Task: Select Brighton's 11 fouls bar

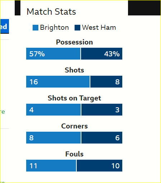Action: [x=51, y=165]
